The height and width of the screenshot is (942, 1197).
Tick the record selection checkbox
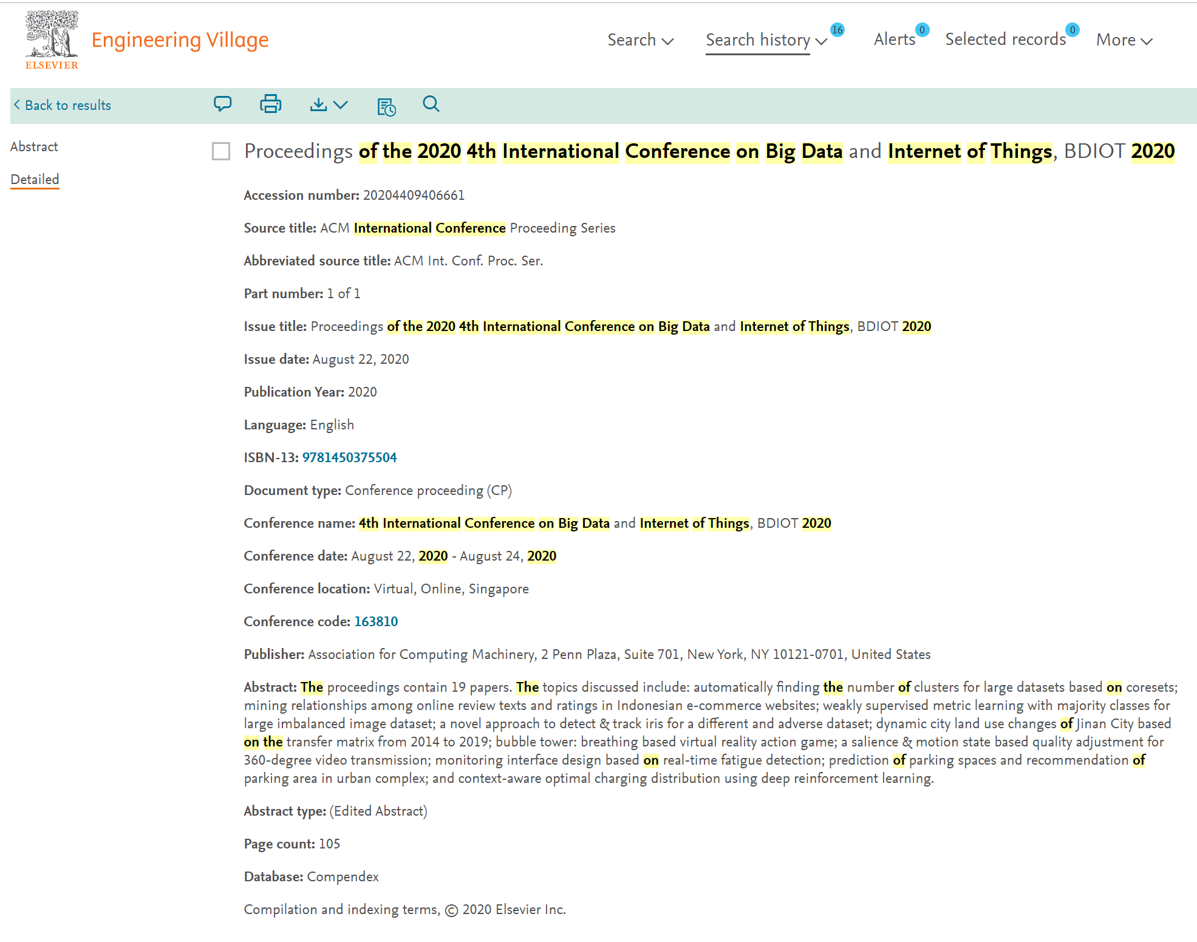(x=221, y=151)
